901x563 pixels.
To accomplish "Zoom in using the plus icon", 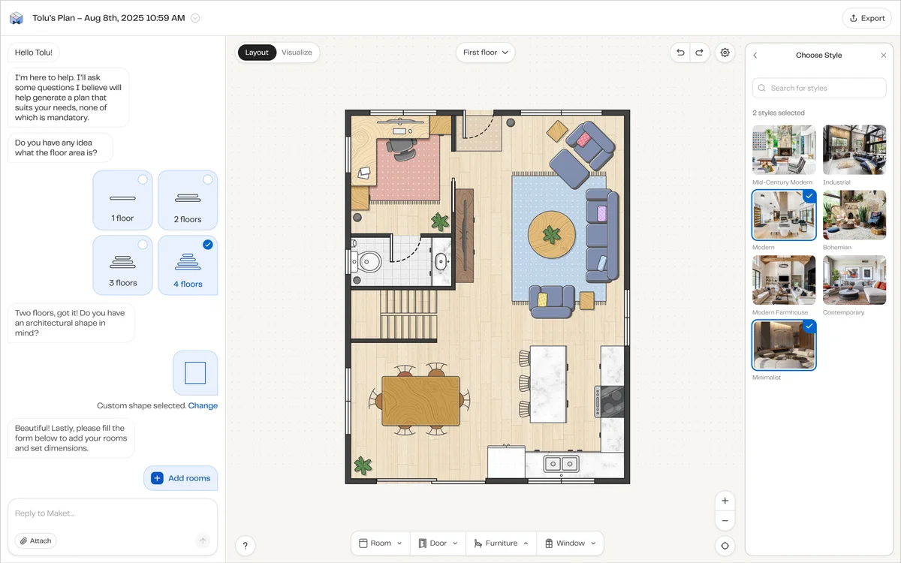I will point(725,500).
